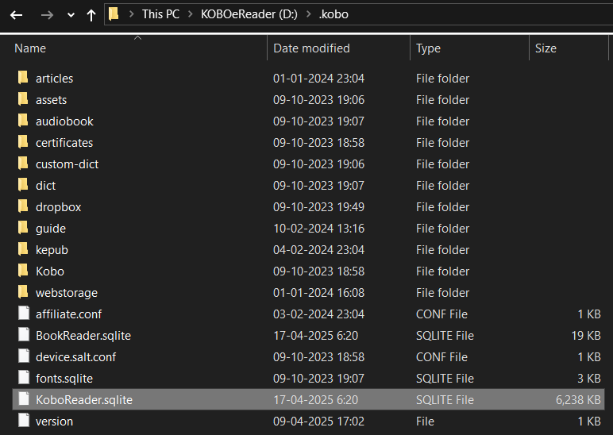Click the fonts.sqlite file icon
Viewport: 613px width, 435px height.
24,378
